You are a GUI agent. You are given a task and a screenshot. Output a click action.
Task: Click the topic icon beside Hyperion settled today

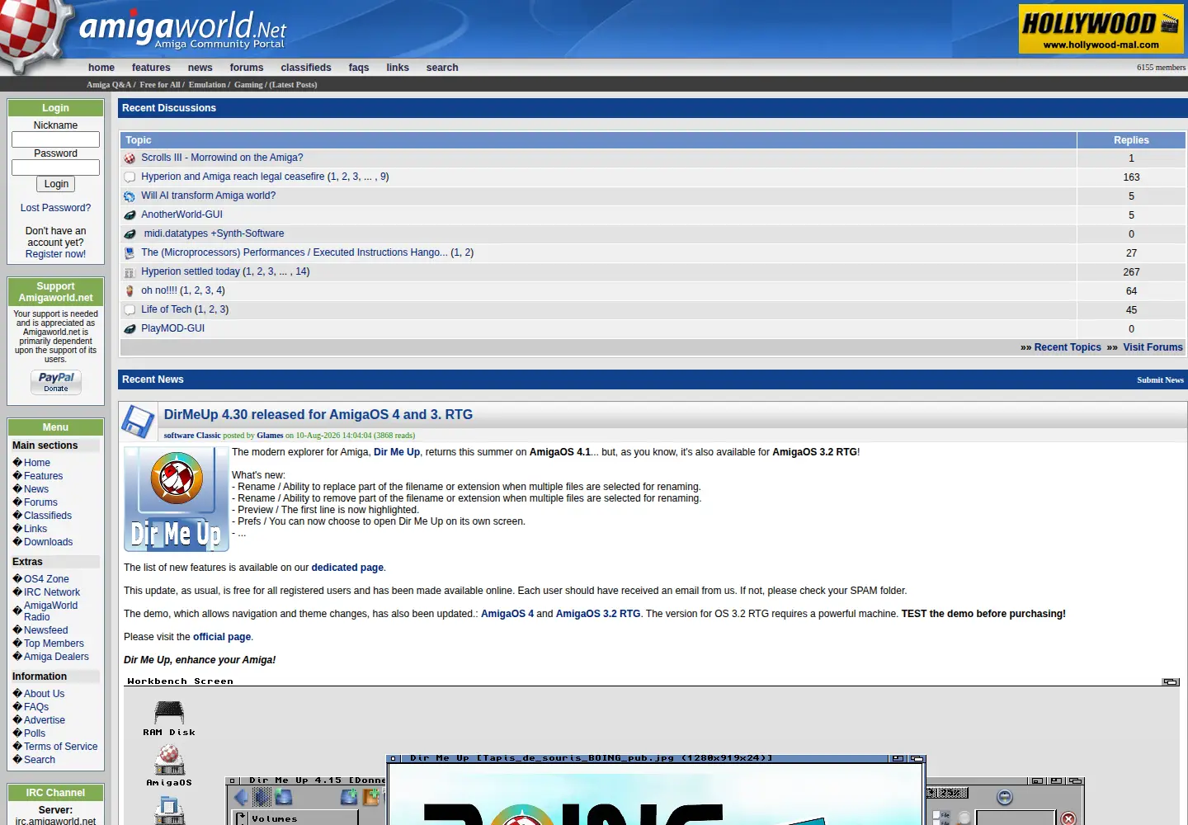tap(130, 272)
